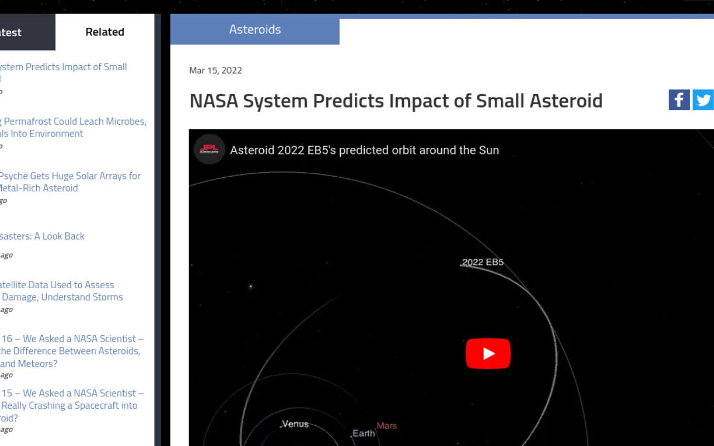The height and width of the screenshot is (446, 714).
Task: Open episode 16 Asteroids and Meteors link
Action: coord(71,351)
